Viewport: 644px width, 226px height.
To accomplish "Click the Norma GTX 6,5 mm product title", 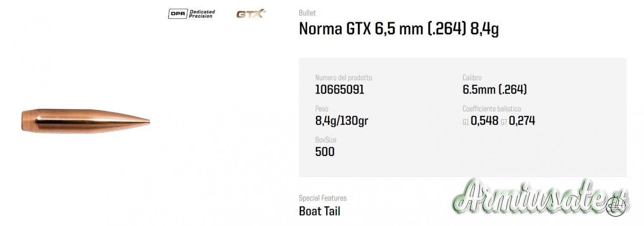I will 398,29.
